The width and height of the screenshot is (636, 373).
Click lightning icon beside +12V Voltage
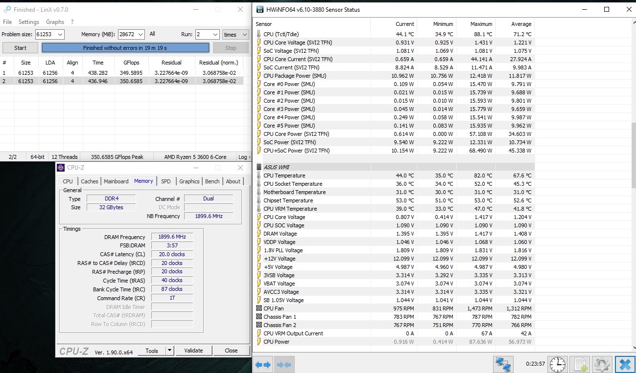[259, 259]
